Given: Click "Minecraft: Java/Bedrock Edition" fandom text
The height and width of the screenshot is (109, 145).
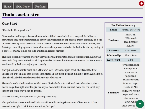Looking at the screenshot, I should (131, 42).
